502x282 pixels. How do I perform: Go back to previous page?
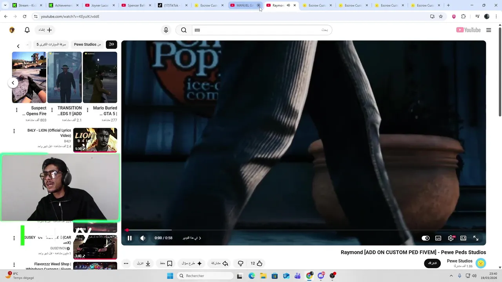(x=5, y=16)
